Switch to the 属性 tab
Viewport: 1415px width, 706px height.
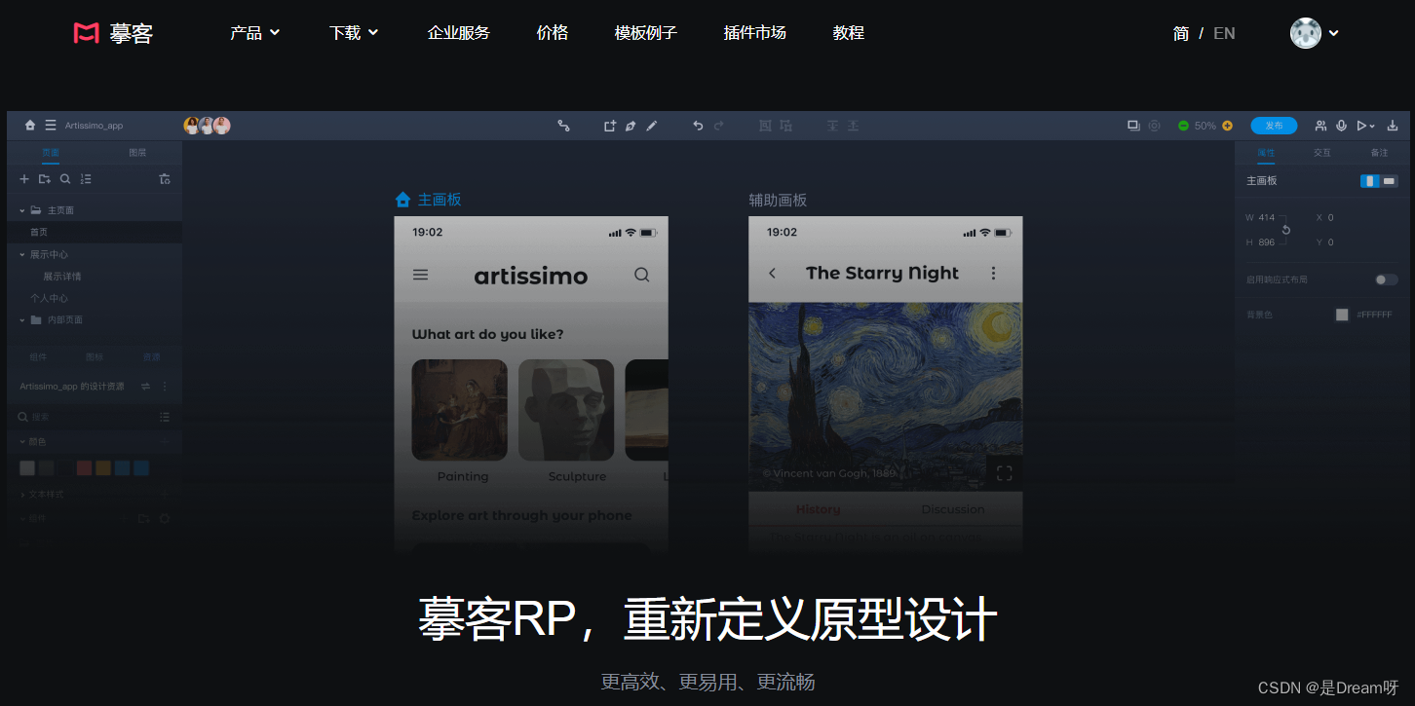(x=1266, y=153)
